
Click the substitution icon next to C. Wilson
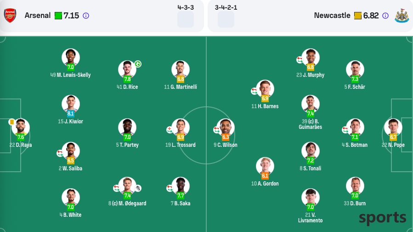point(216,130)
